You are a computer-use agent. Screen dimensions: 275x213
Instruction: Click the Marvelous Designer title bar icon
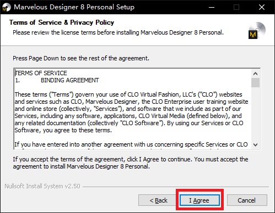tap(7, 7)
